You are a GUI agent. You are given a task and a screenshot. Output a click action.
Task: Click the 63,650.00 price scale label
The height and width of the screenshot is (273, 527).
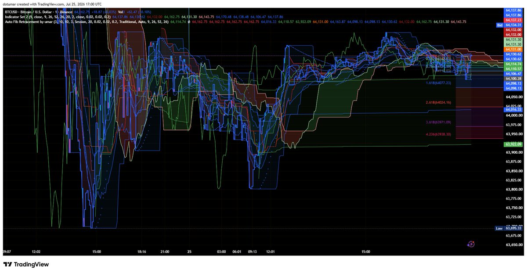tap(513, 245)
